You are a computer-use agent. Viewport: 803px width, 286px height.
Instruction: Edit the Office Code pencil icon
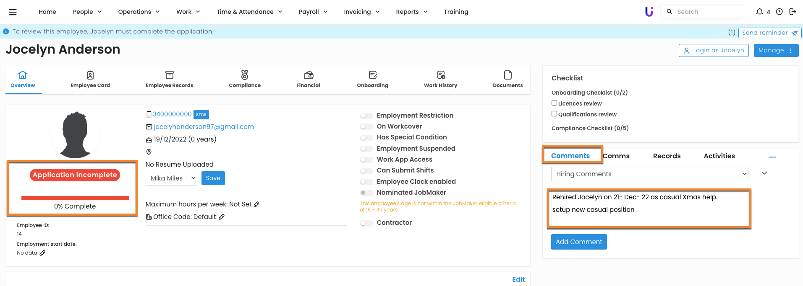(x=222, y=217)
